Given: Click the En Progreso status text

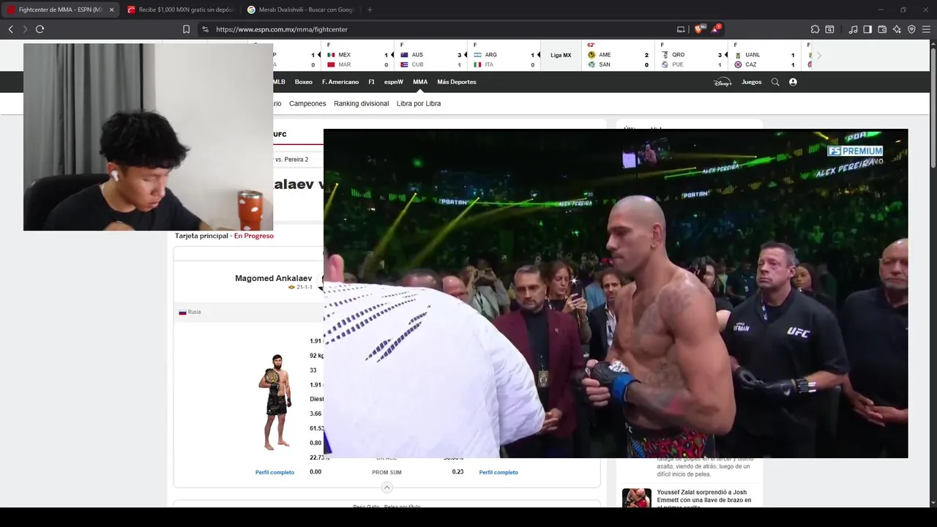Looking at the screenshot, I should [254, 236].
